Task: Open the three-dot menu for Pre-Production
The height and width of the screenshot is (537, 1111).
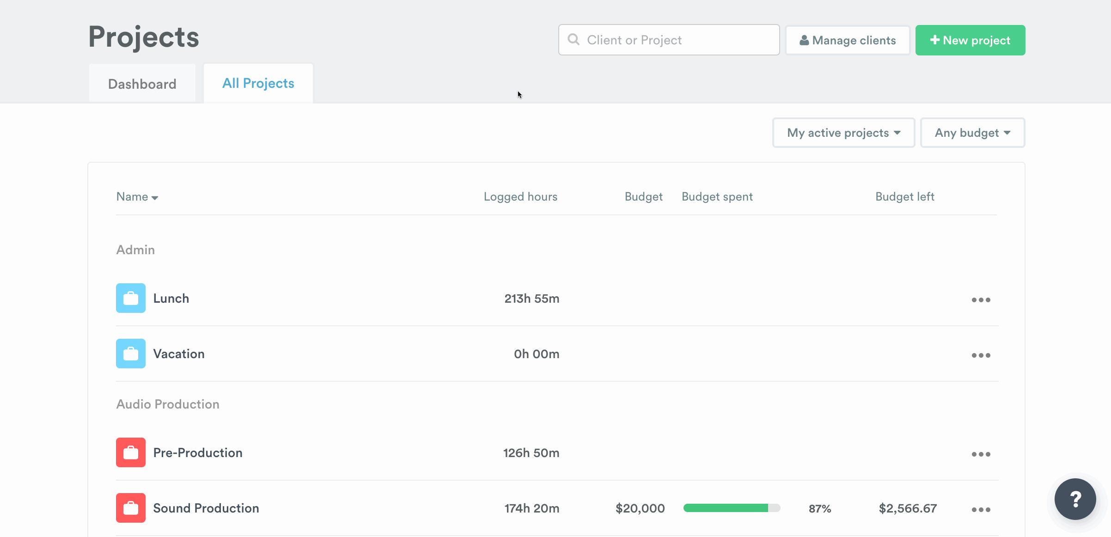Action: [x=981, y=454]
